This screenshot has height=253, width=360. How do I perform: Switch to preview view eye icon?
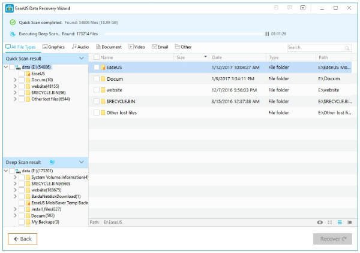[320, 222]
